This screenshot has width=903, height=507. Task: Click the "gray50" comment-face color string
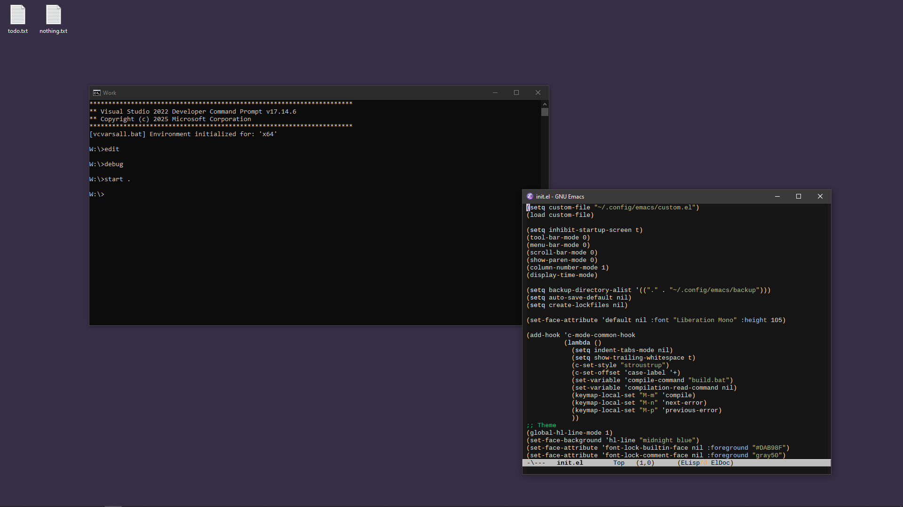pyautogui.click(x=767, y=455)
